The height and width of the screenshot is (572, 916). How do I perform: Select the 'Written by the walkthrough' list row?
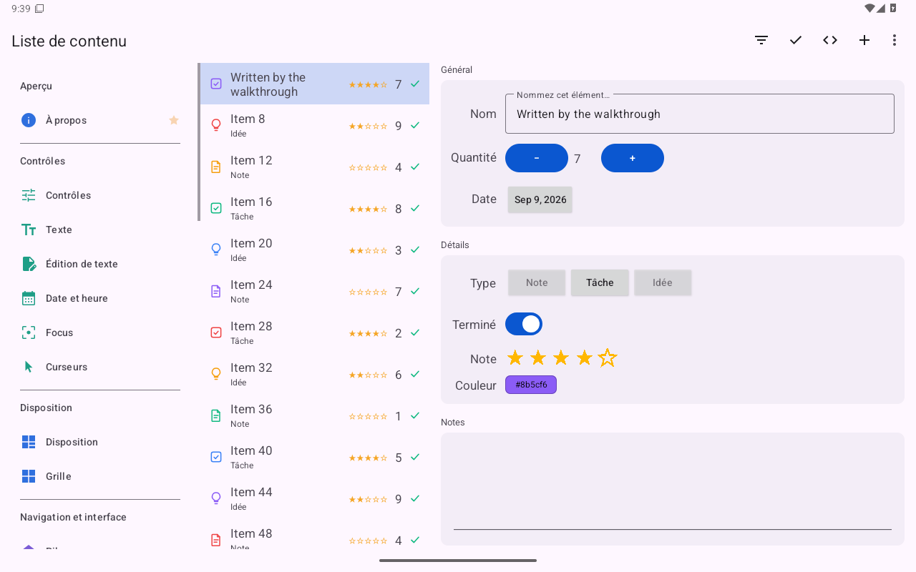(x=315, y=84)
